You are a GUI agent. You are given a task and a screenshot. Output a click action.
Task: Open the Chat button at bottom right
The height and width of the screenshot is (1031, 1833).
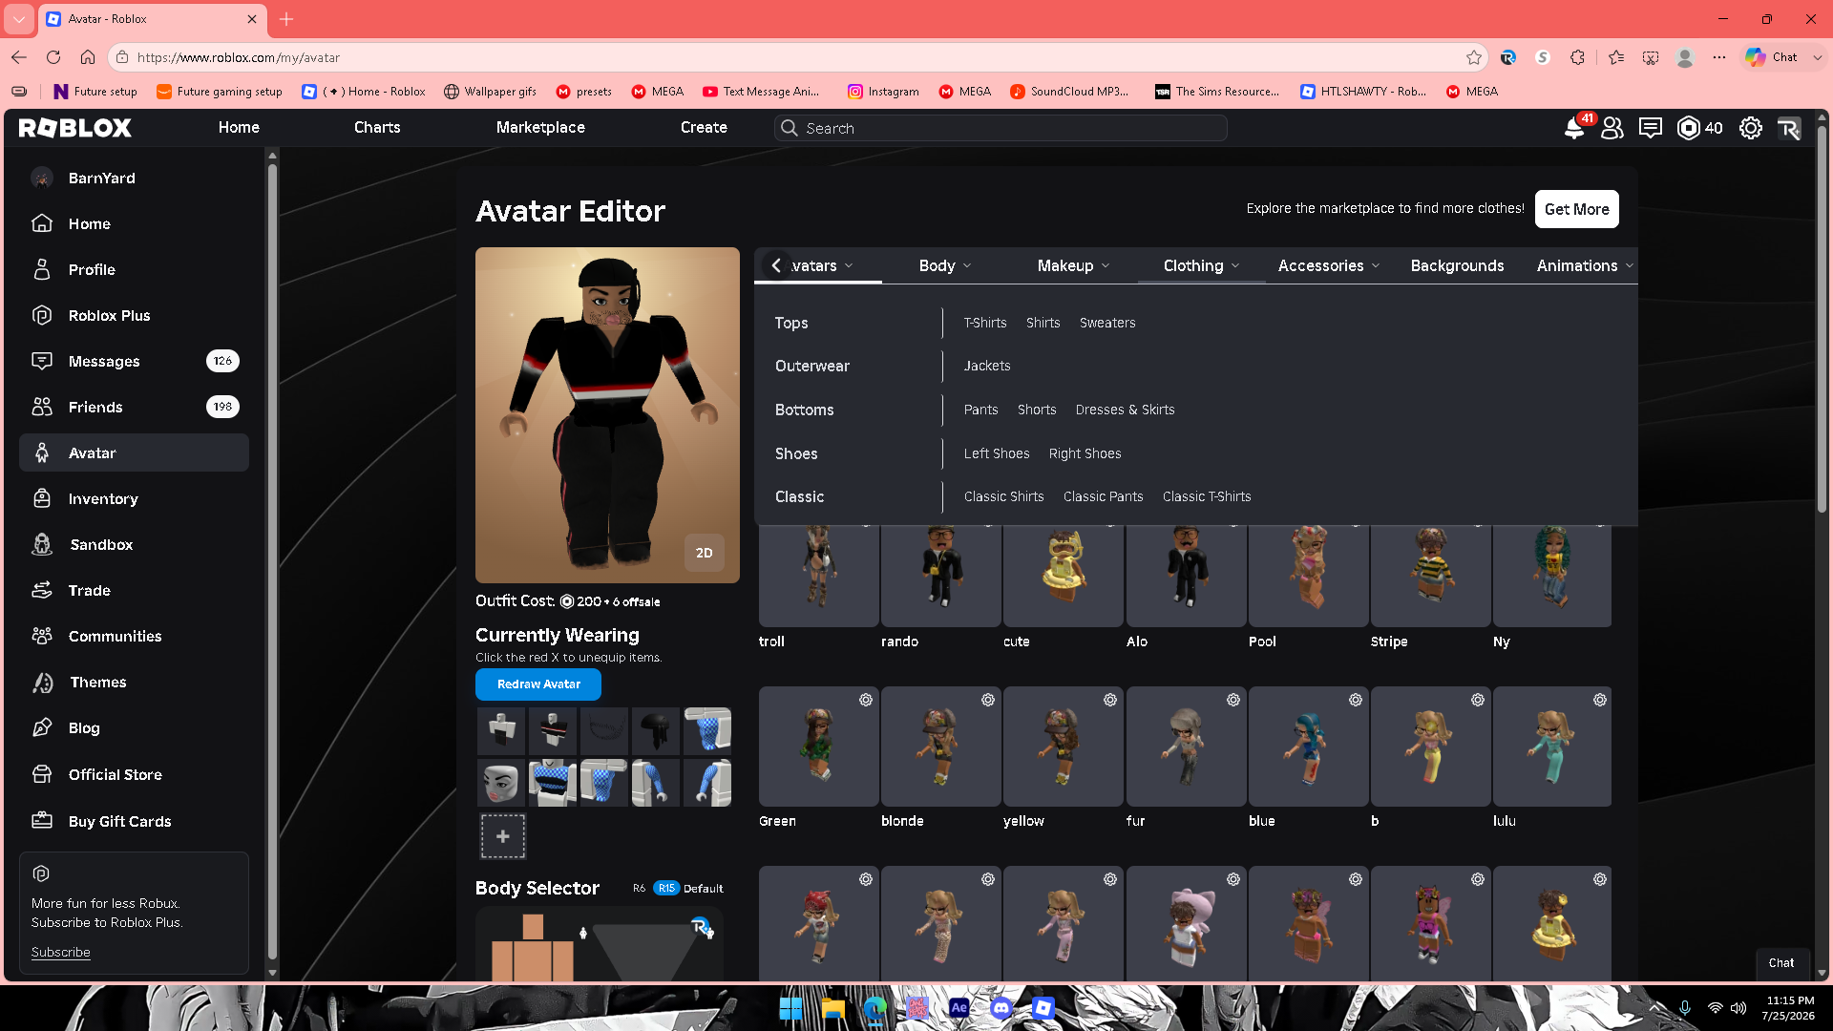[x=1781, y=963]
